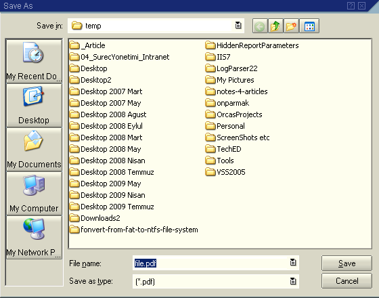Open My Network Places shortcut

[34, 238]
